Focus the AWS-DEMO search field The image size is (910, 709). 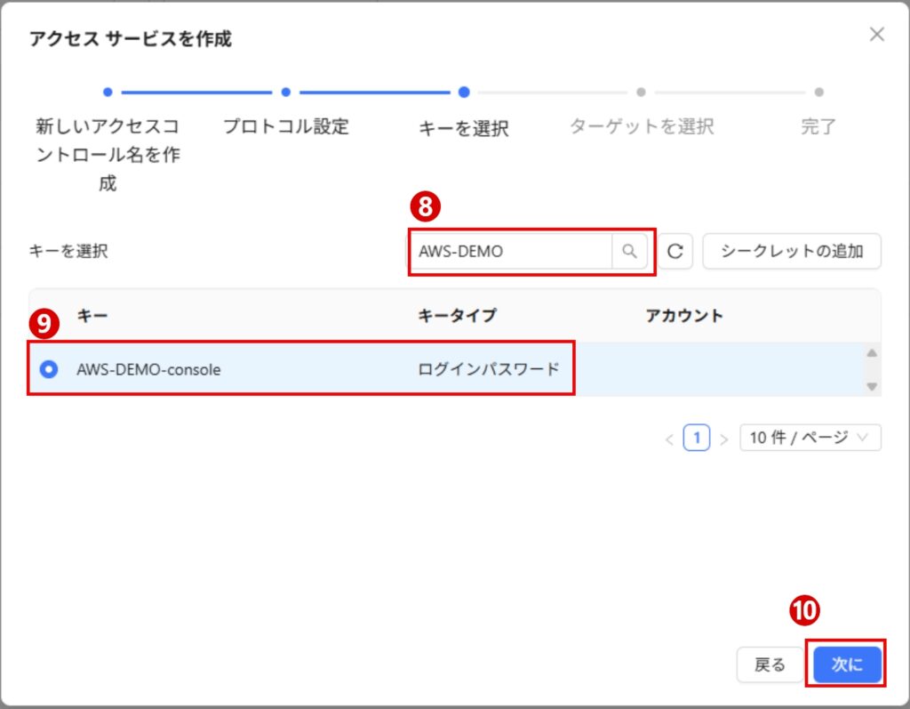point(511,252)
